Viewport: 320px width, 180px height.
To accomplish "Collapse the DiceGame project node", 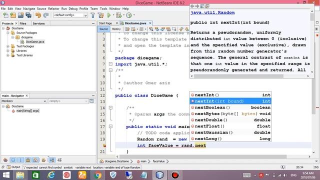I will (x=3, y=28).
